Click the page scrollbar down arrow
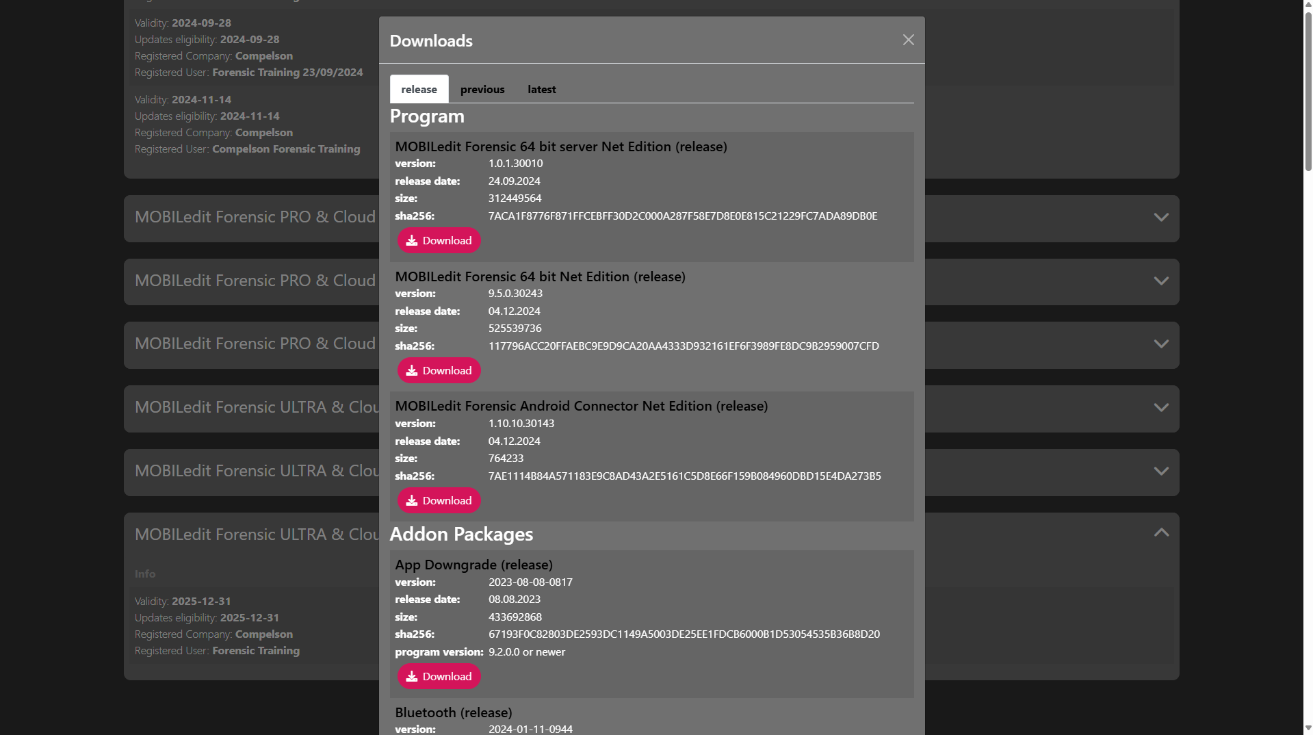The image size is (1313, 735). (1308, 729)
